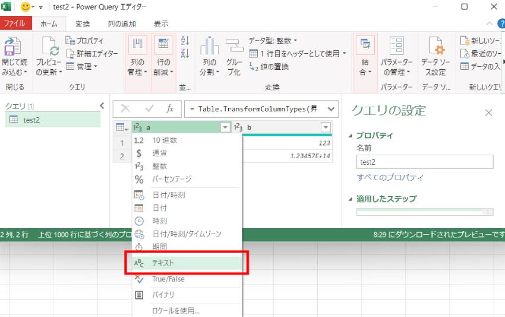The image size is (505, 317).
Task: Open the filter dropdown of column b
Action: click(x=326, y=127)
